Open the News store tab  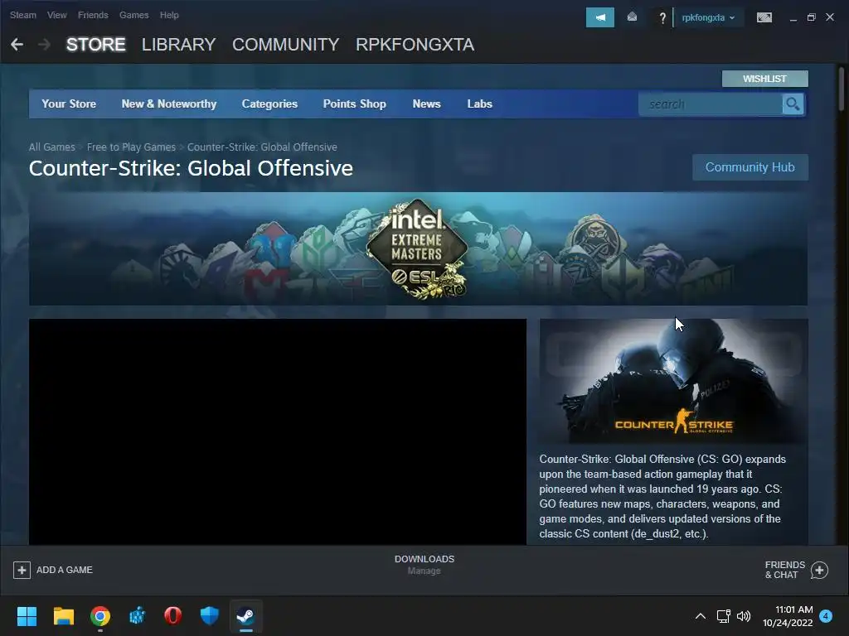tap(427, 104)
